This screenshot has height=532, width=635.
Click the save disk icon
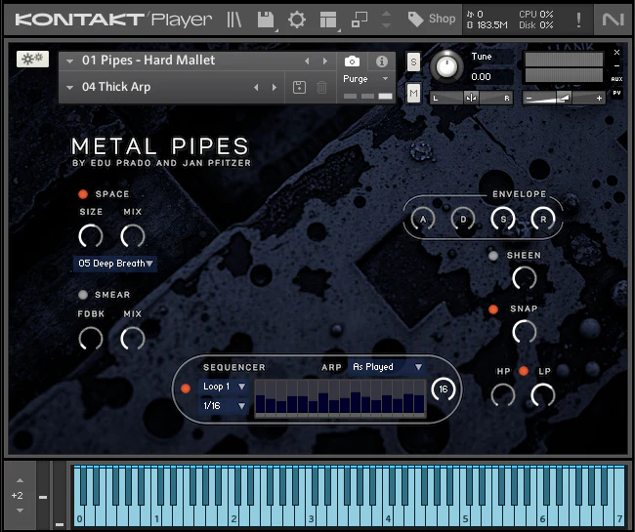pos(265,19)
